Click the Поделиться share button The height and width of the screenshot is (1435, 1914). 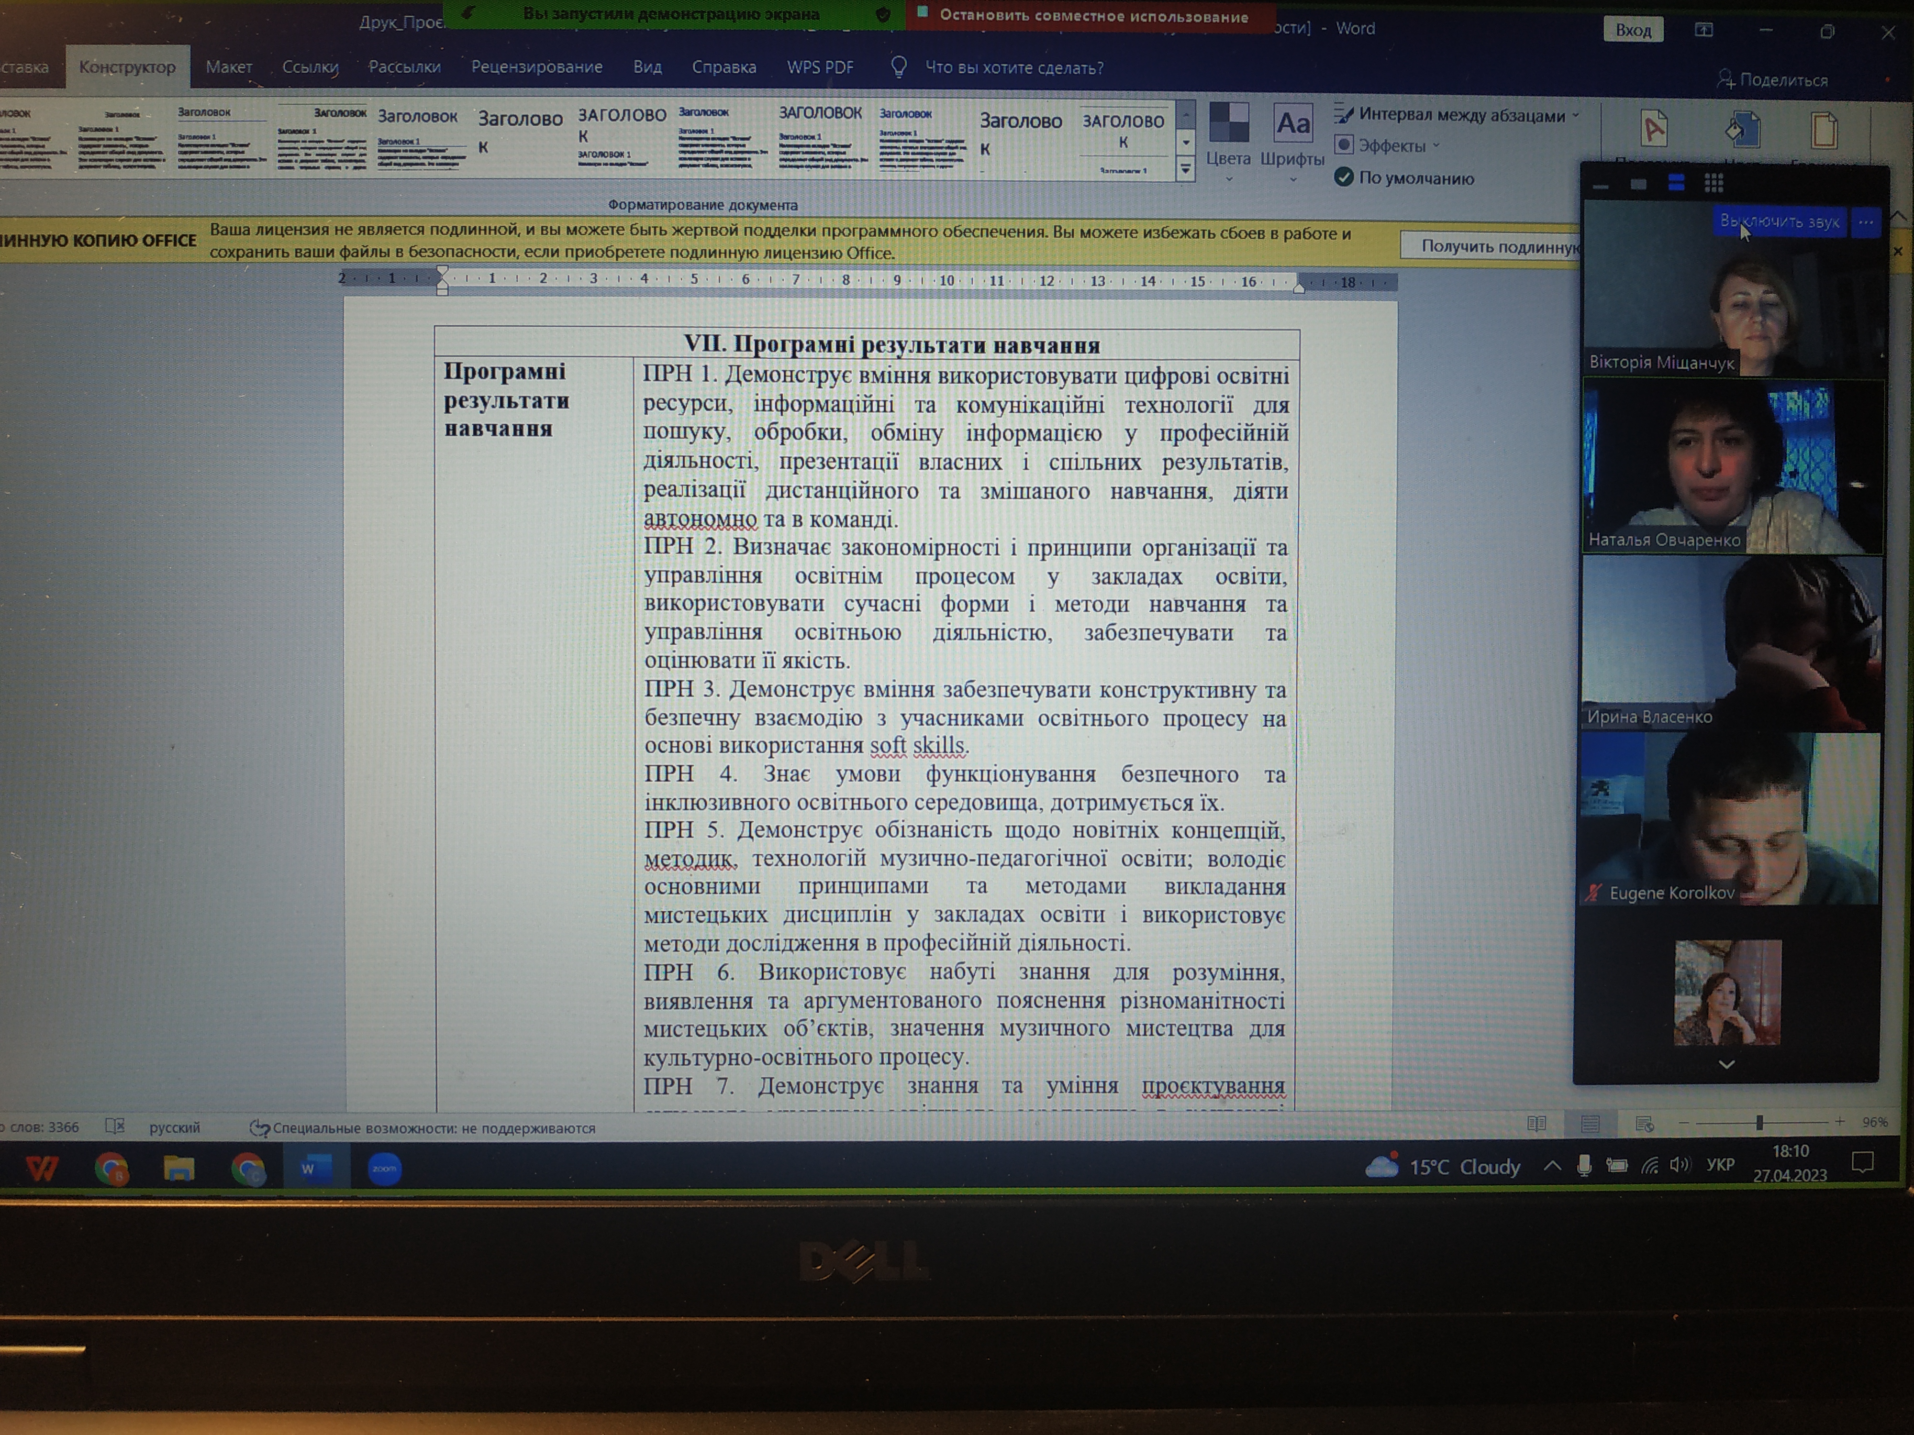point(1772,80)
